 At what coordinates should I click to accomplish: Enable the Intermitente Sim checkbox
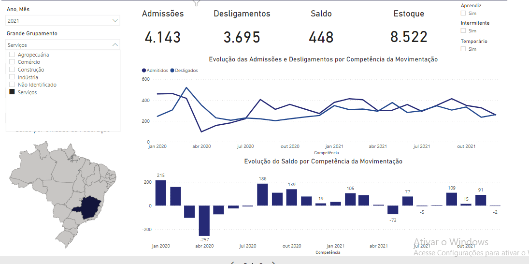463,31
